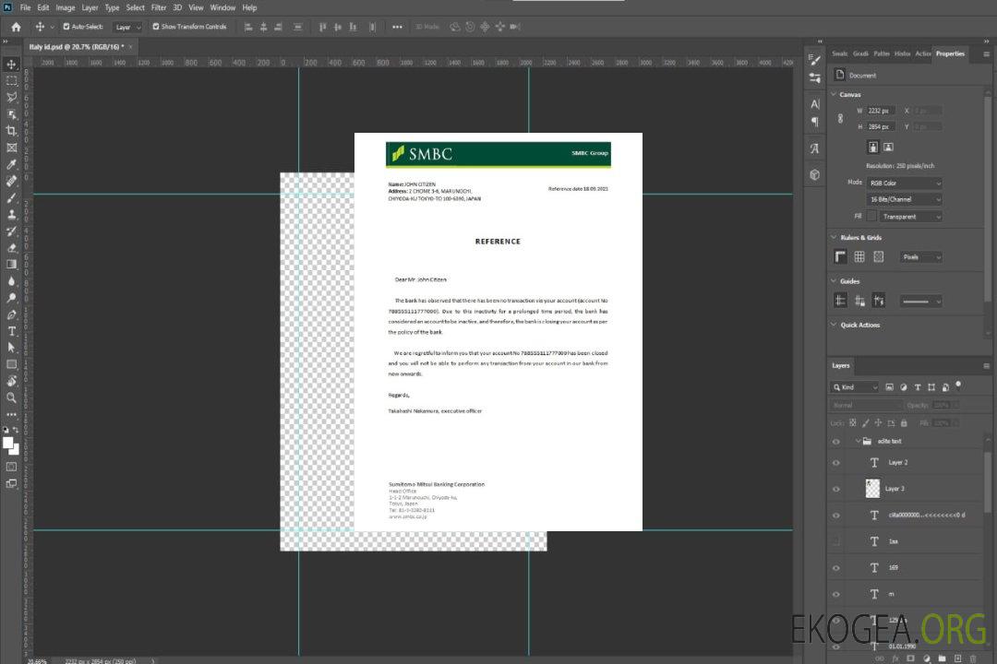The image size is (997, 664).
Task: Click the Home icon in options bar
Action: click(x=16, y=27)
